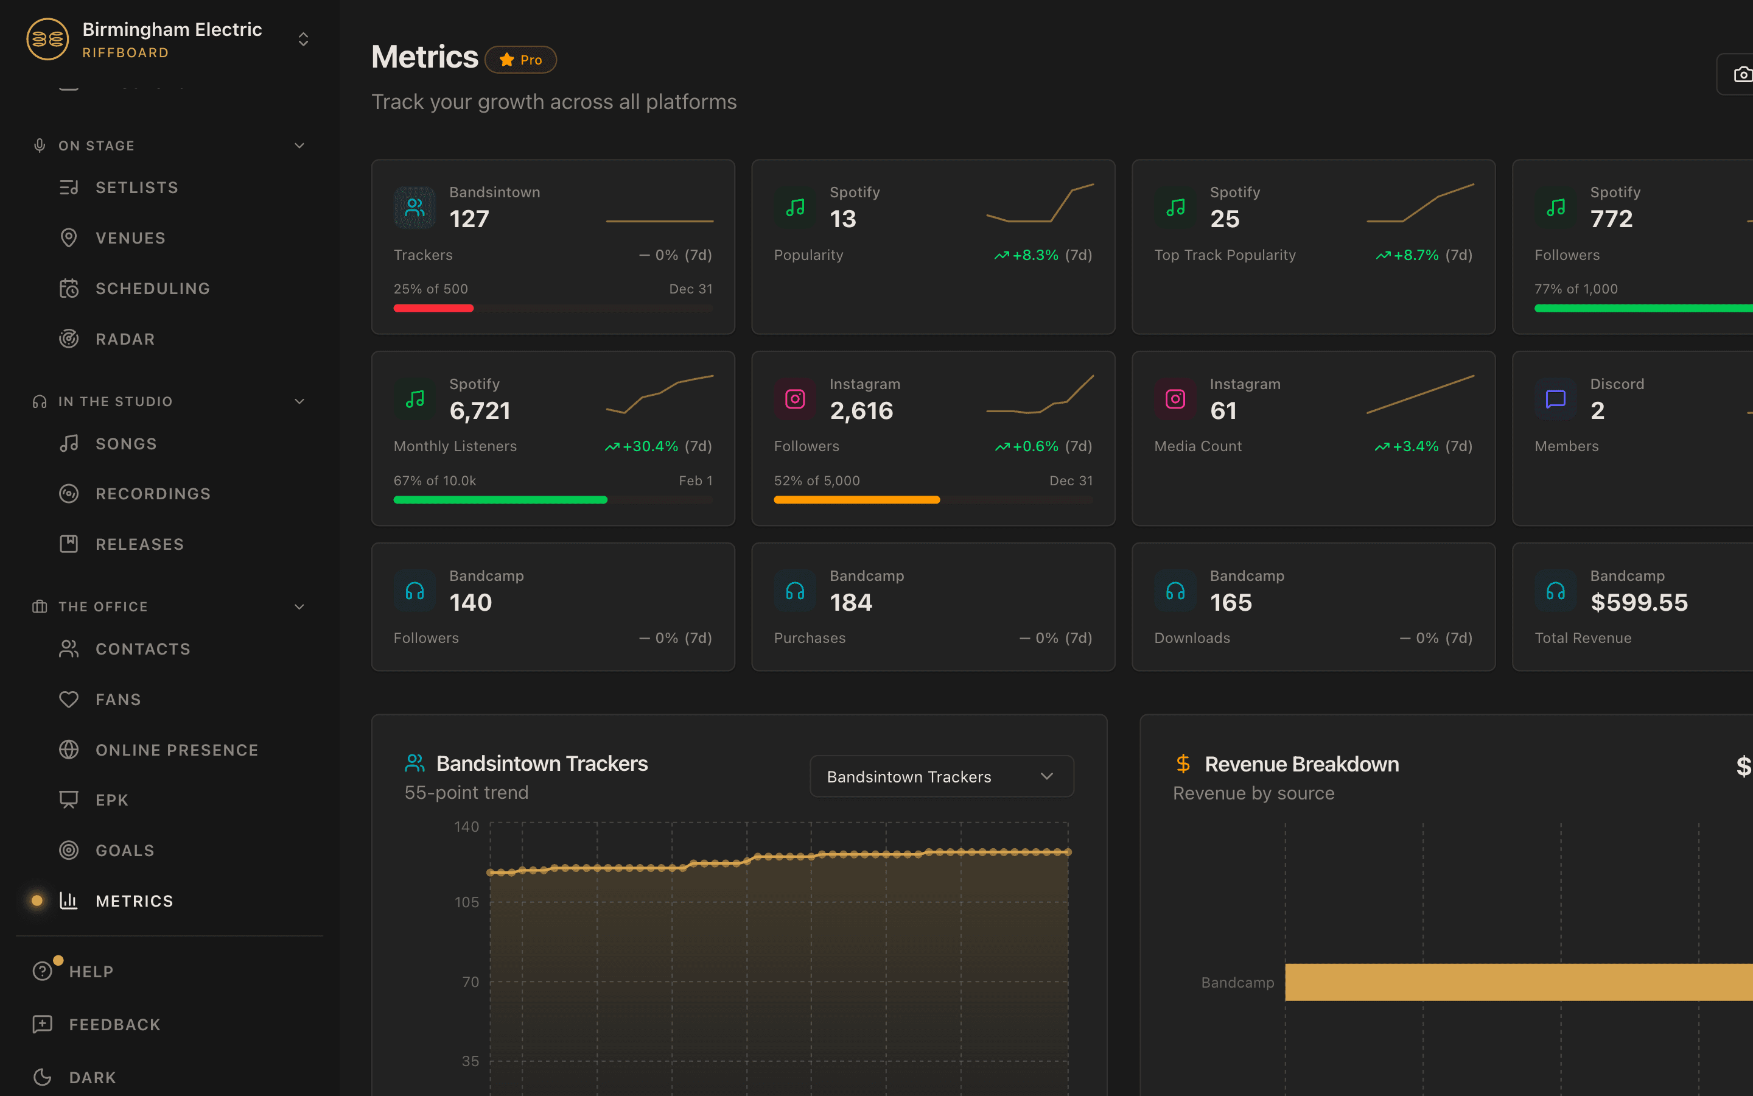Click the Spotify icon on Monthly Listeners card

pos(414,399)
